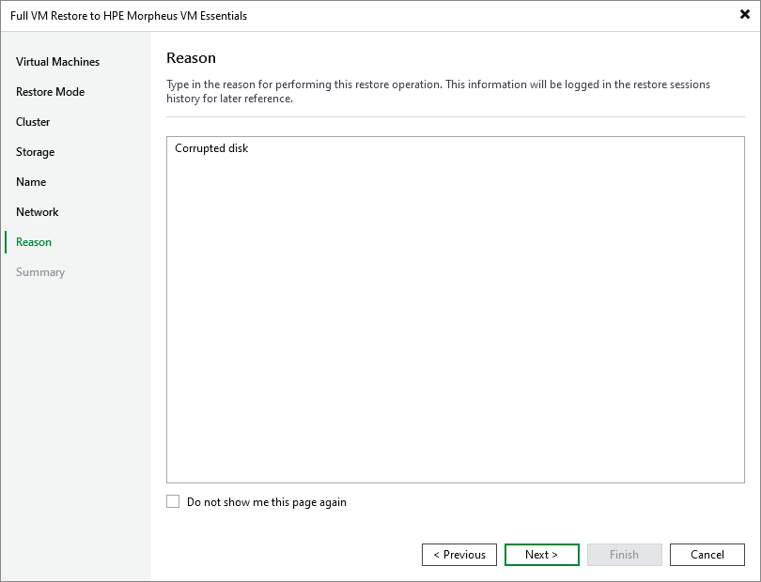This screenshot has width=761, height=582.
Task: Click the Previous button
Action: 459,555
